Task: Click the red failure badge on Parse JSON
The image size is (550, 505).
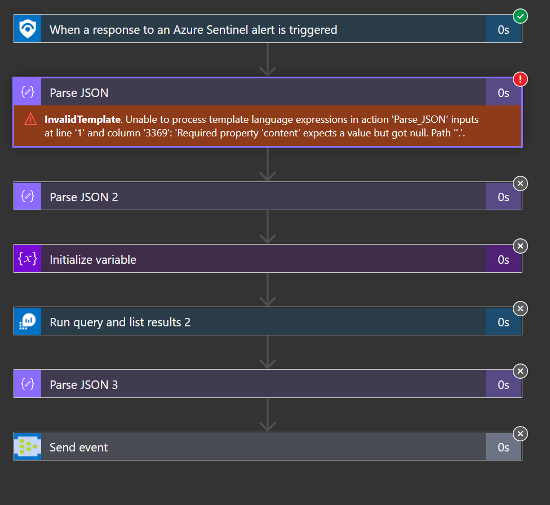Action: click(x=520, y=79)
